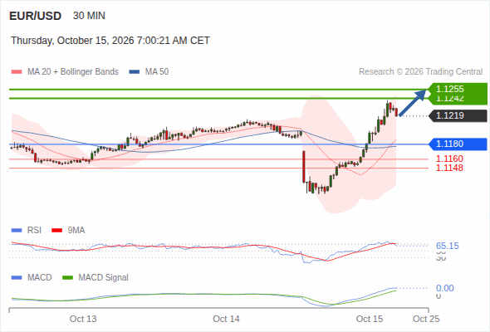Image resolution: width=490 pixels, height=332 pixels.
Task: Click the MA 20 + Bollinger Bands legend label
Action: pos(73,72)
